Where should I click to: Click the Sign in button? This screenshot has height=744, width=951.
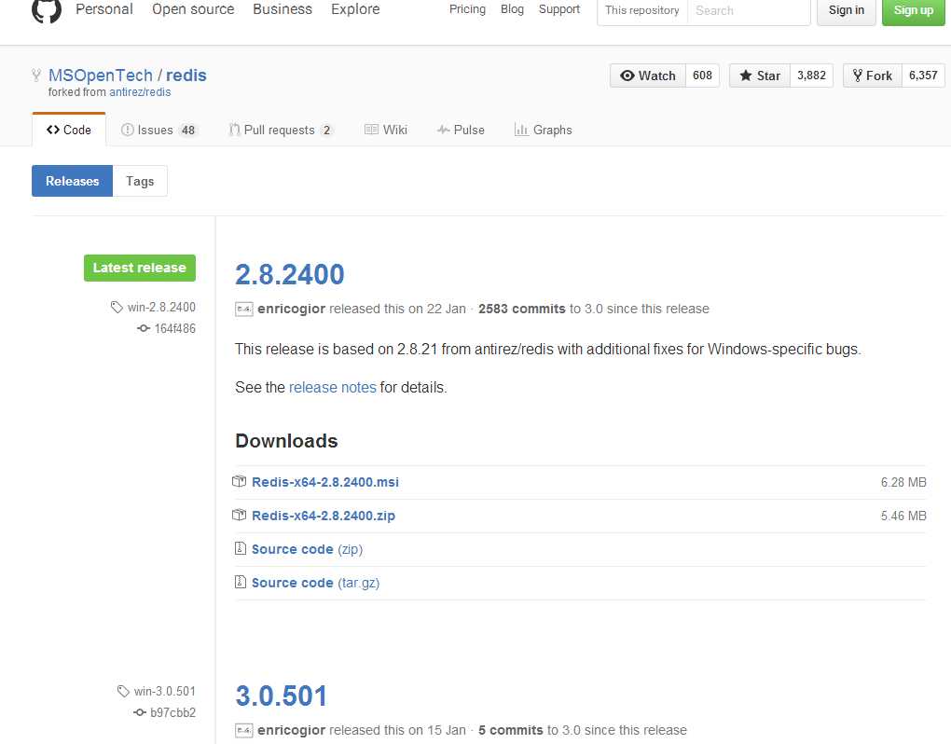846,10
